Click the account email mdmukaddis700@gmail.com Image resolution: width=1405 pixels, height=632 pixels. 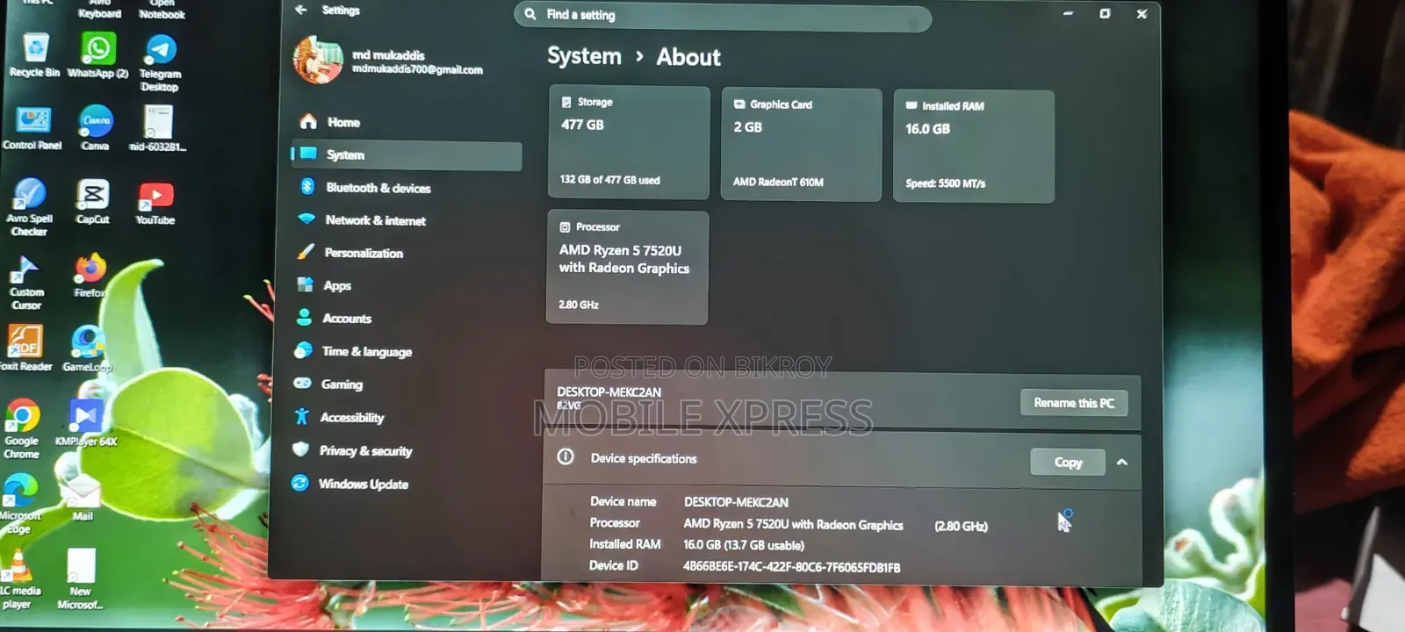[417, 70]
